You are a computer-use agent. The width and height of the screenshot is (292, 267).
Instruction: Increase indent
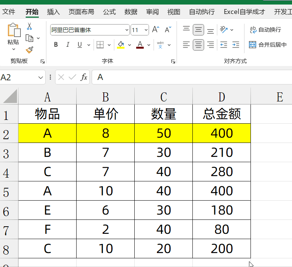point(236,44)
